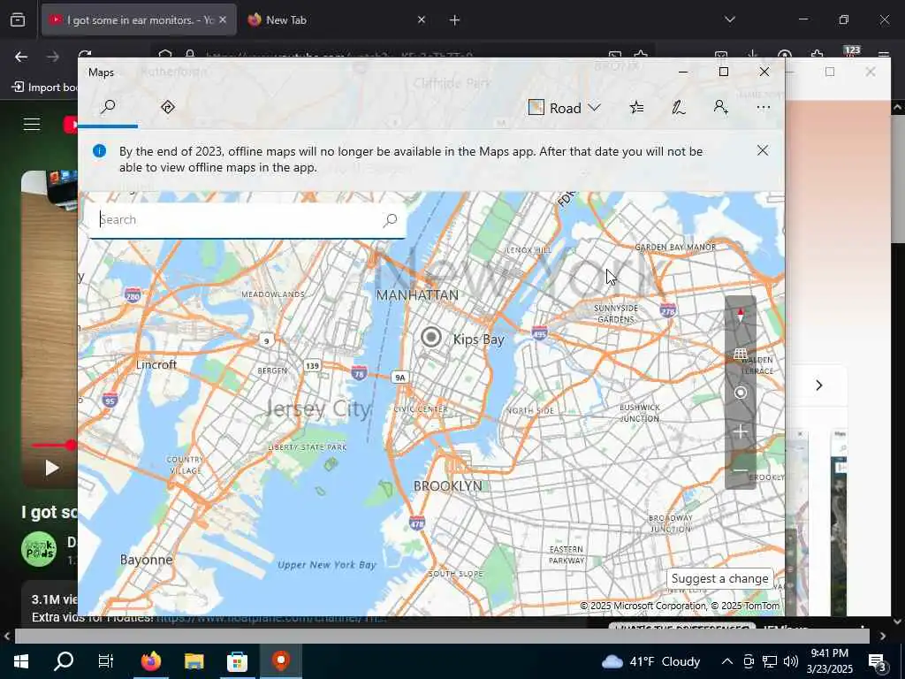Open Firefox from the taskbar
The image size is (905, 679).
coord(151,661)
